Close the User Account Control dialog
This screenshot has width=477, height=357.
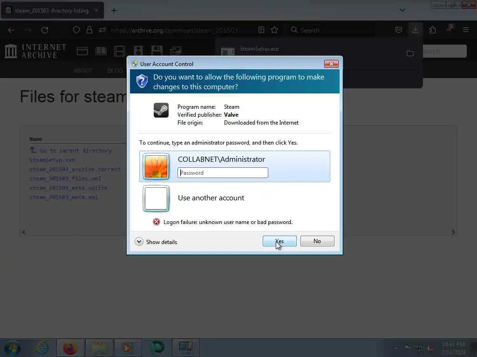331,64
